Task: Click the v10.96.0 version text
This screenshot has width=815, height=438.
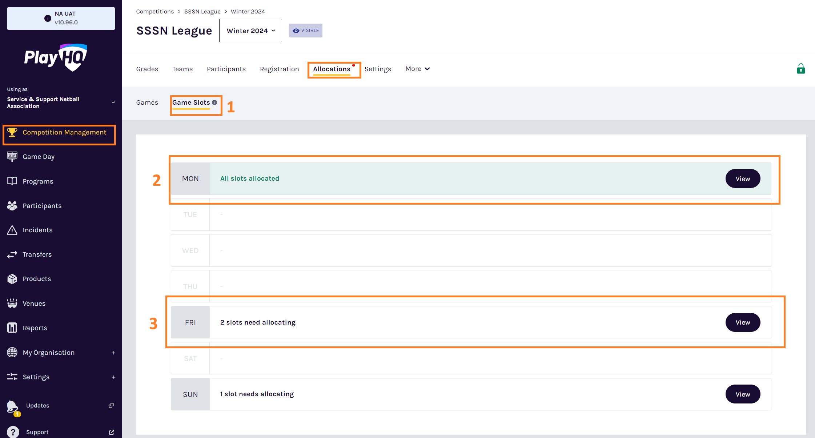Action: 66,23
